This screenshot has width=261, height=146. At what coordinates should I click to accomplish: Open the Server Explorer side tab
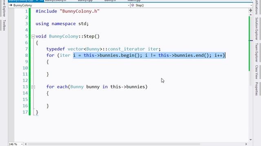(x=4, y=8)
